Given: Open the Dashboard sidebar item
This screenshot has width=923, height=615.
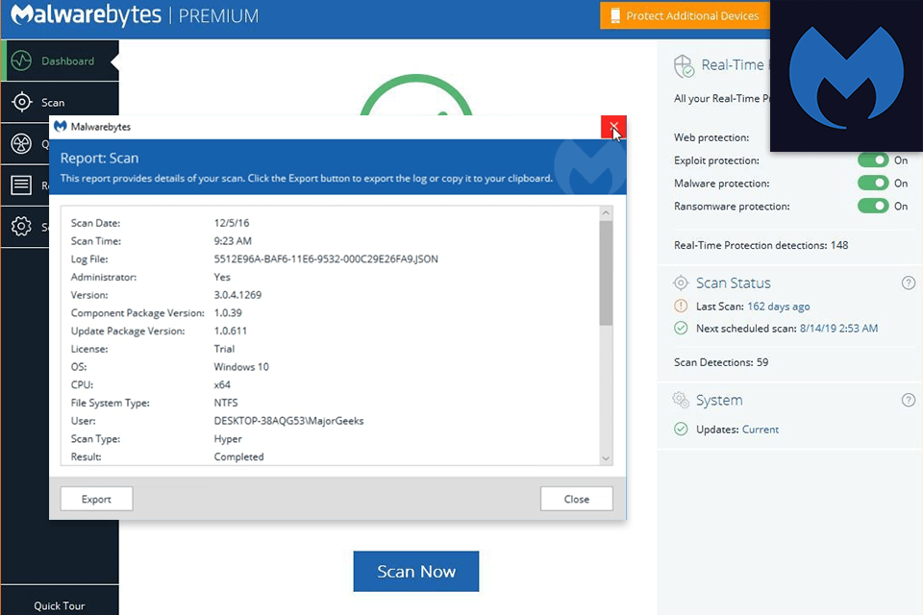Looking at the screenshot, I should [60, 61].
